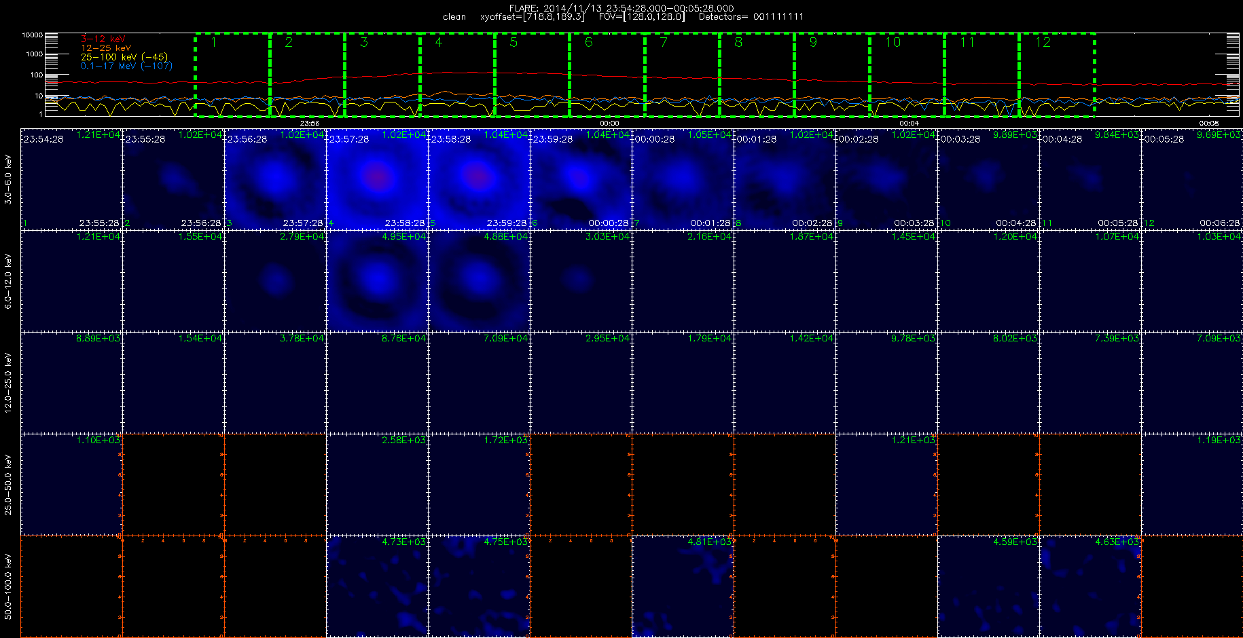Open the 3.0-6.0 keV image for interval 6

(x=581, y=179)
